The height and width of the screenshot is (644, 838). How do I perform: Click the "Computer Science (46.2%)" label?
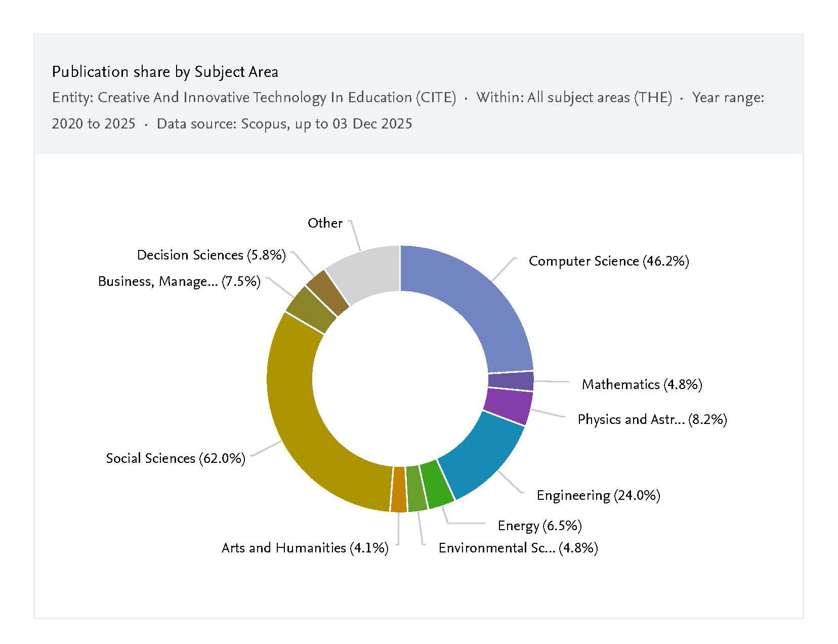click(609, 261)
